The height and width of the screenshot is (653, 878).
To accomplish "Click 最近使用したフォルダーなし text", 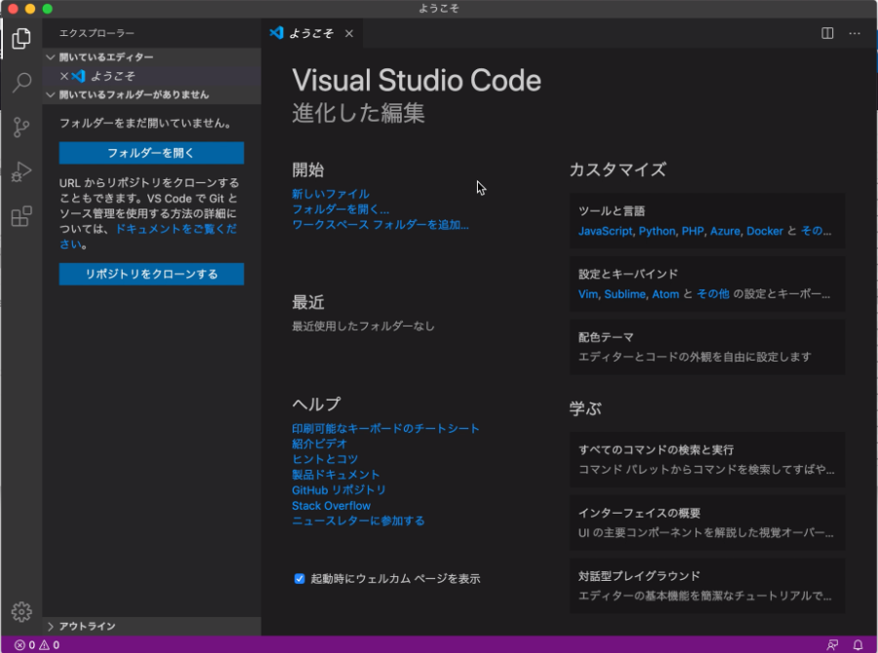I will 363,326.
